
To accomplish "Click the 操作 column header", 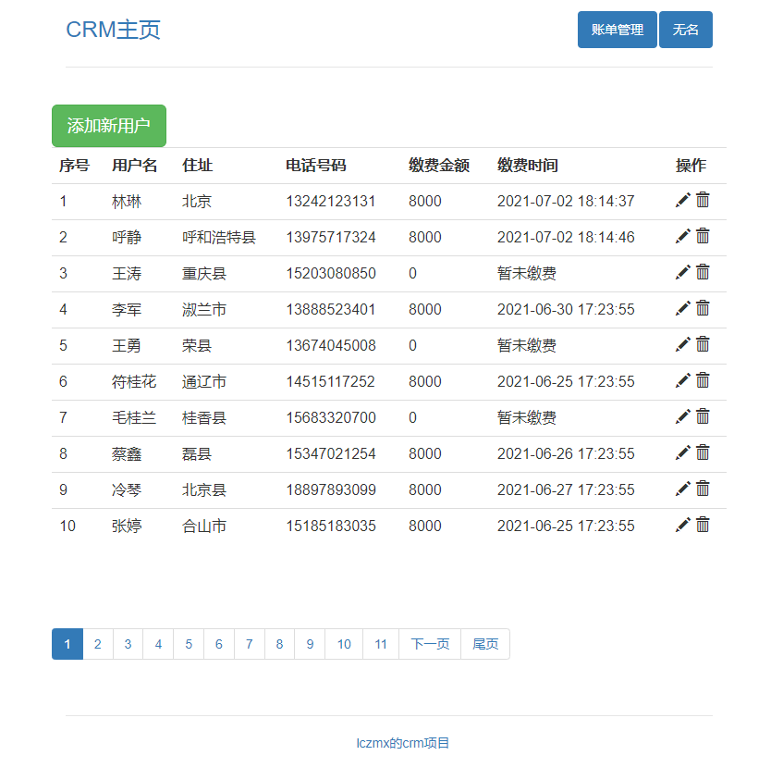I will click(x=691, y=166).
